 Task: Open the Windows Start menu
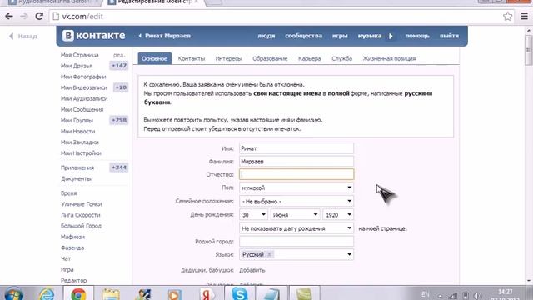(x=14, y=294)
